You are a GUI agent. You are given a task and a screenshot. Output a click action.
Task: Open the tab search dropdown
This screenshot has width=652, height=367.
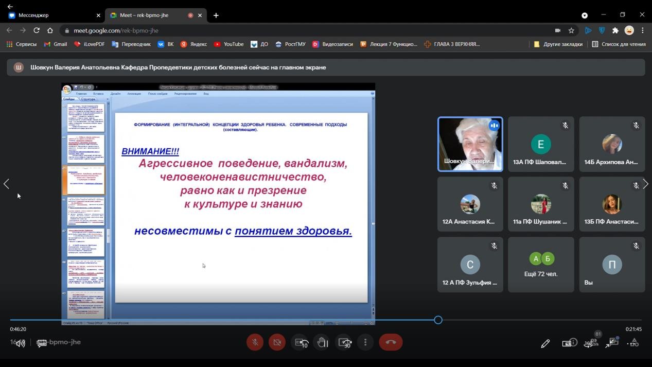click(585, 15)
